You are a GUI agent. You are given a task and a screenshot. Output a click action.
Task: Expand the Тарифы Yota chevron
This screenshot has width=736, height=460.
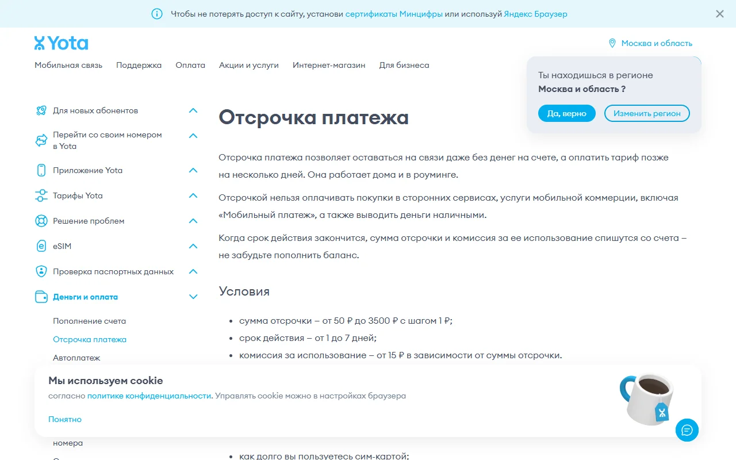pyautogui.click(x=193, y=195)
